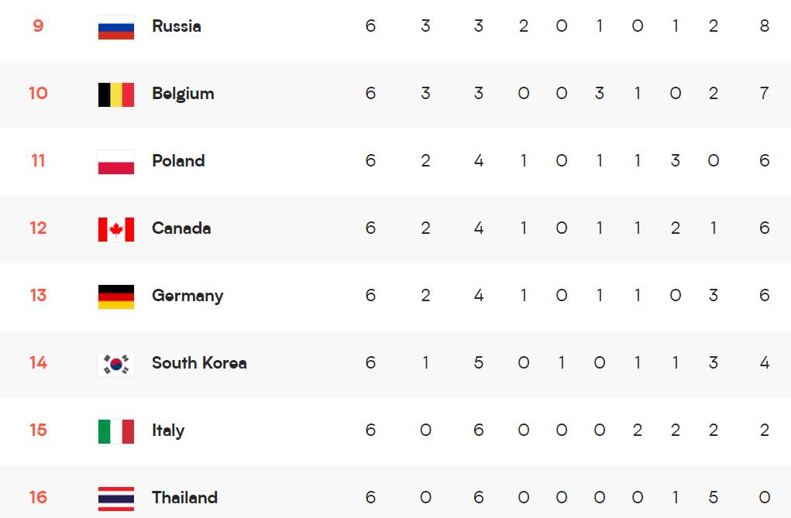Click the Poland flag icon

coord(116,162)
